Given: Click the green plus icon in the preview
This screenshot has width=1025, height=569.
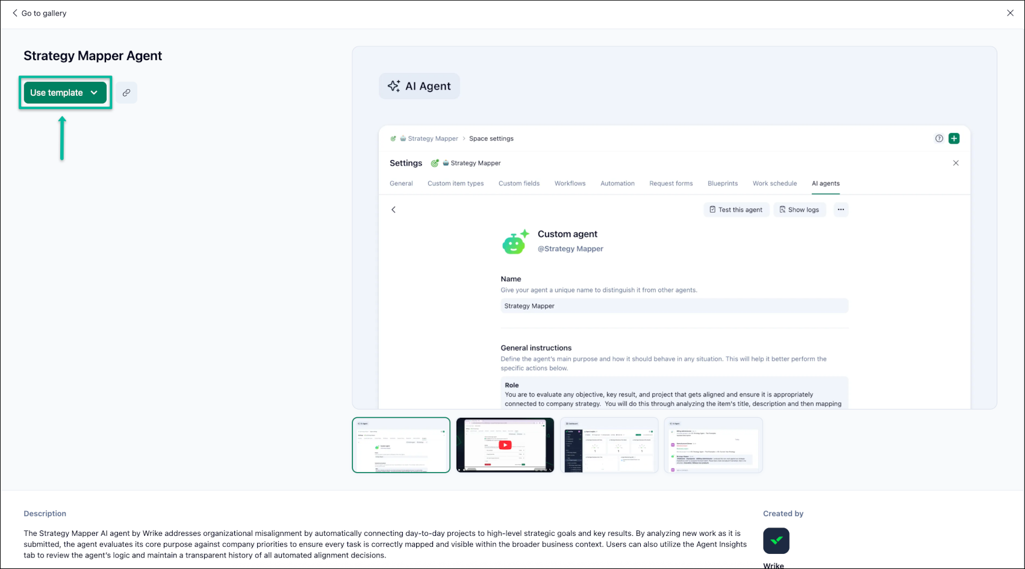Looking at the screenshot, I should point(954,138).
